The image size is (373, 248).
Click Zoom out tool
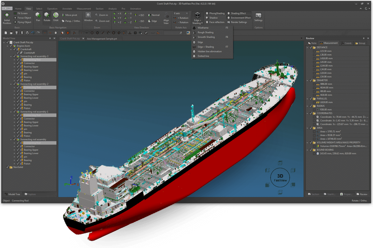pos(102,21)
